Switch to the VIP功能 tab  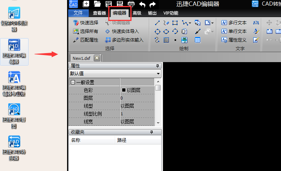click(171, 13)
